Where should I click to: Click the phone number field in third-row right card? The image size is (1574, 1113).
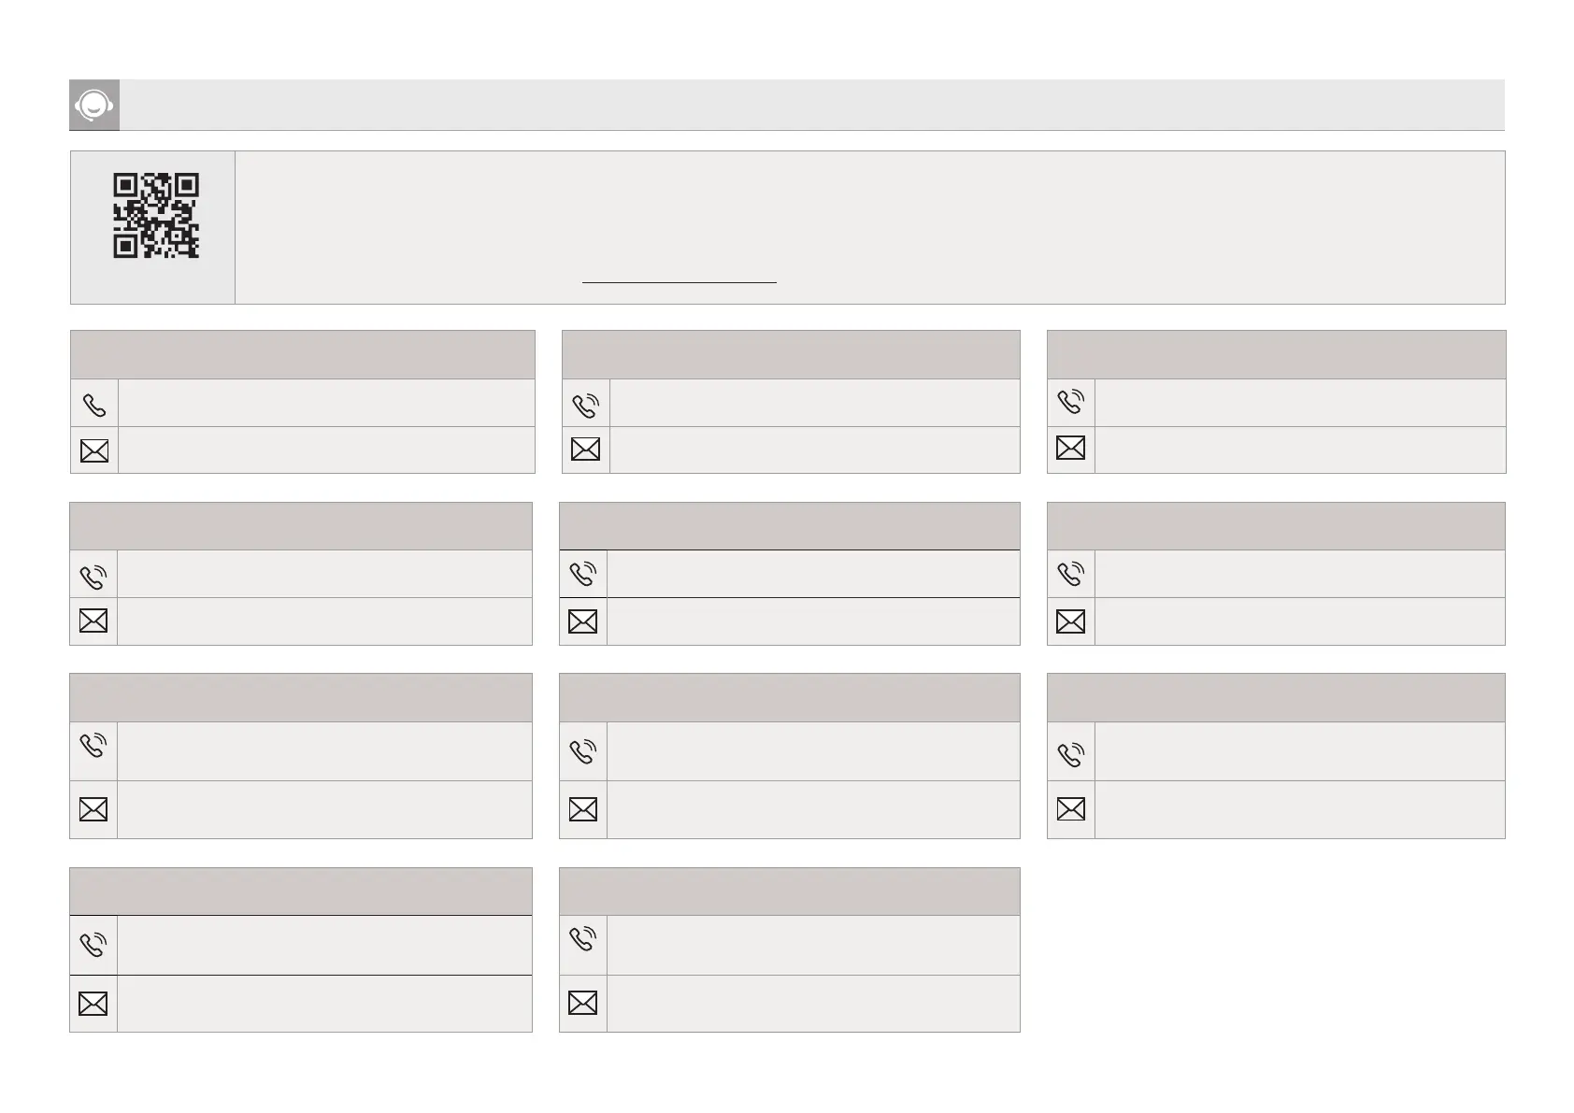(1299, 751)
